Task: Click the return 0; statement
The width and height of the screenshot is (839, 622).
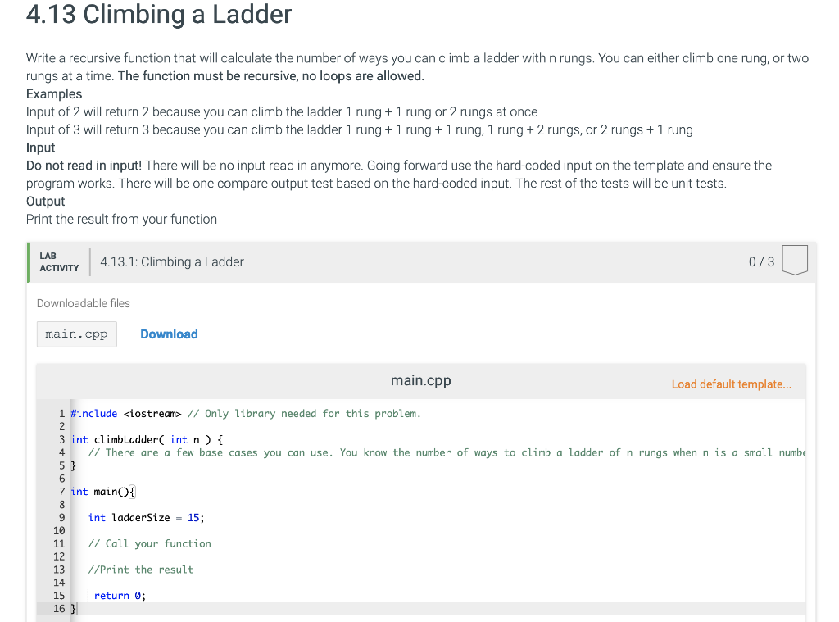Action: click(x=119, y=595)
